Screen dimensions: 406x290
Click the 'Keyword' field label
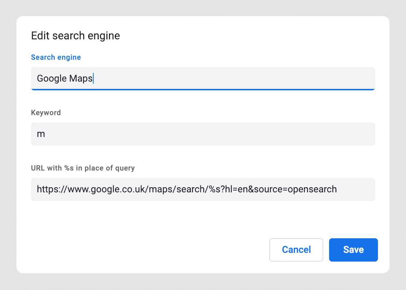(x=46, y=113)
